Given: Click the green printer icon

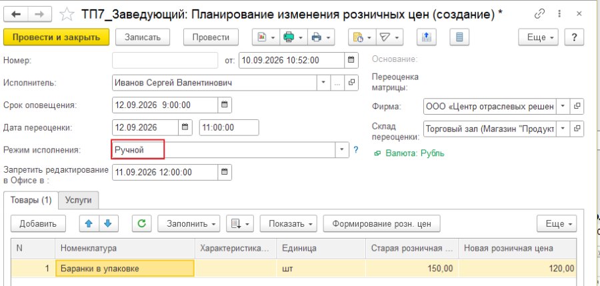Looking at the screenshot, I should tap(289, 37).
